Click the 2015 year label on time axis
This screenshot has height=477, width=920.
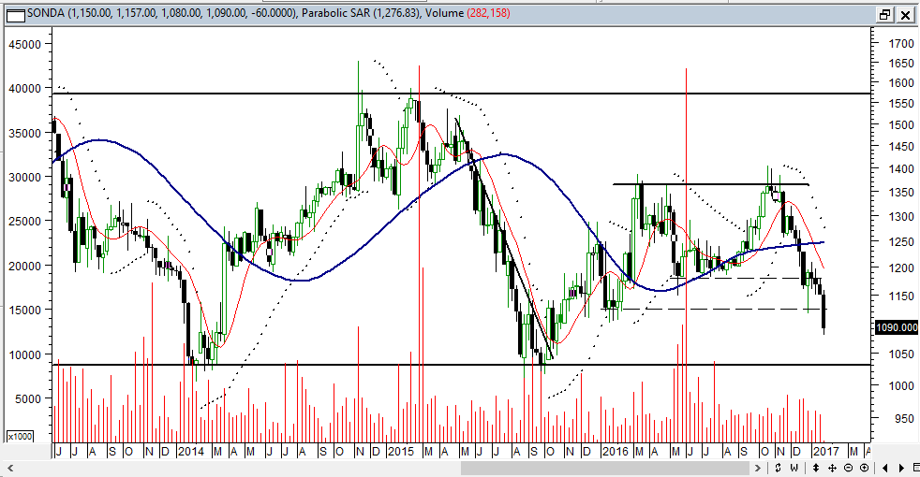pos(401,451)
